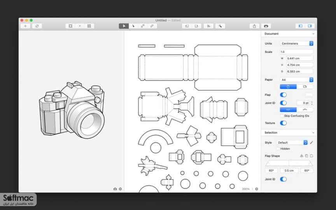336x210 pixels.
Task: Toggle Joint ID switch in Selection section
Action: pos(283,179)
